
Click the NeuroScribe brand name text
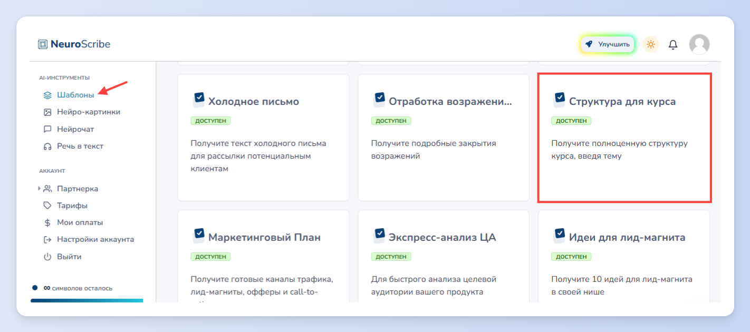[x=80, y=44]
